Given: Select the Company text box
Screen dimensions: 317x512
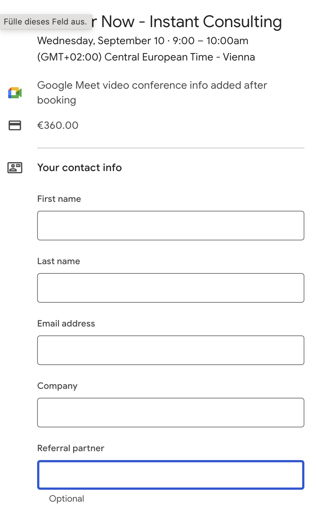Looking at the screenshot, I should (171, 413).
